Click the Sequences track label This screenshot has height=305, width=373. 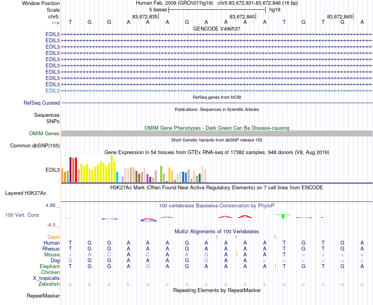click(x=47, y=115)
